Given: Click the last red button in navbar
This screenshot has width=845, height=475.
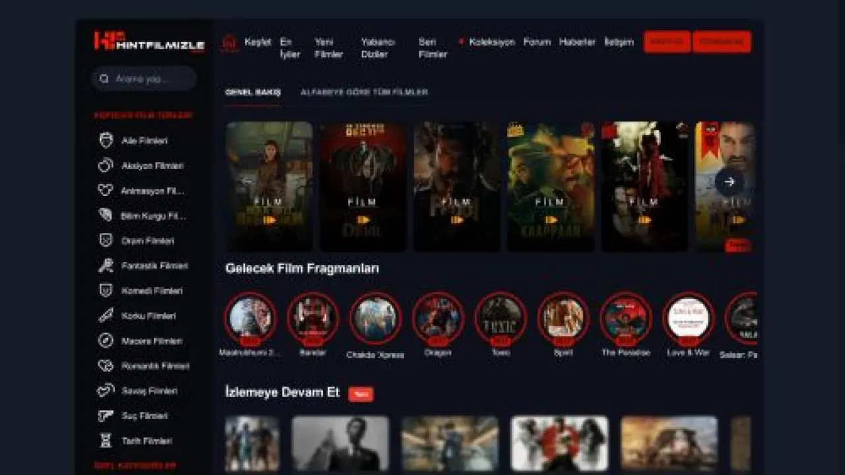Looking at the screenshot, I should tap(722, 42).
